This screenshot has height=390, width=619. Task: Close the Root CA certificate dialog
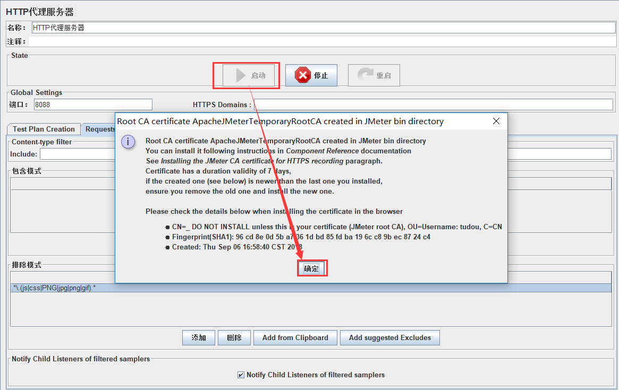(x=496, y=122)
